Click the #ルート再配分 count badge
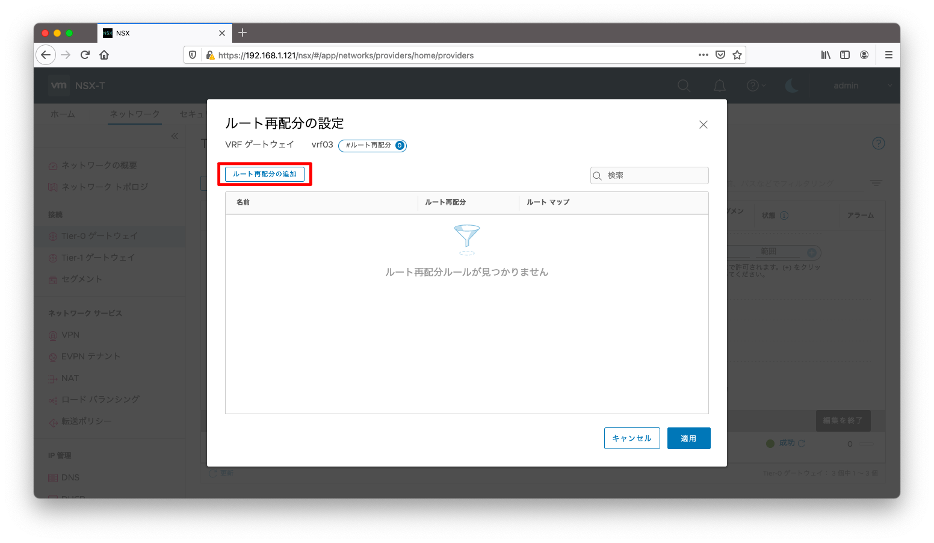 coord(373,146)
